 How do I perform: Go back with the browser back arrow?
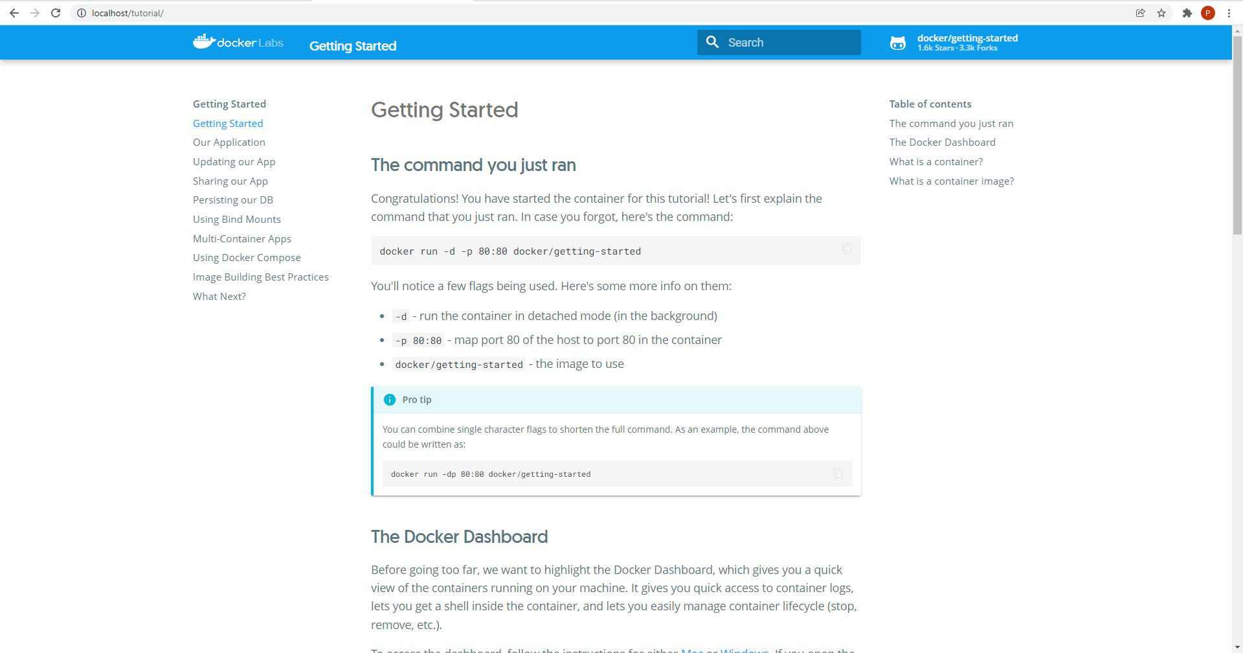pyautogui.click(x=14, y=13)
